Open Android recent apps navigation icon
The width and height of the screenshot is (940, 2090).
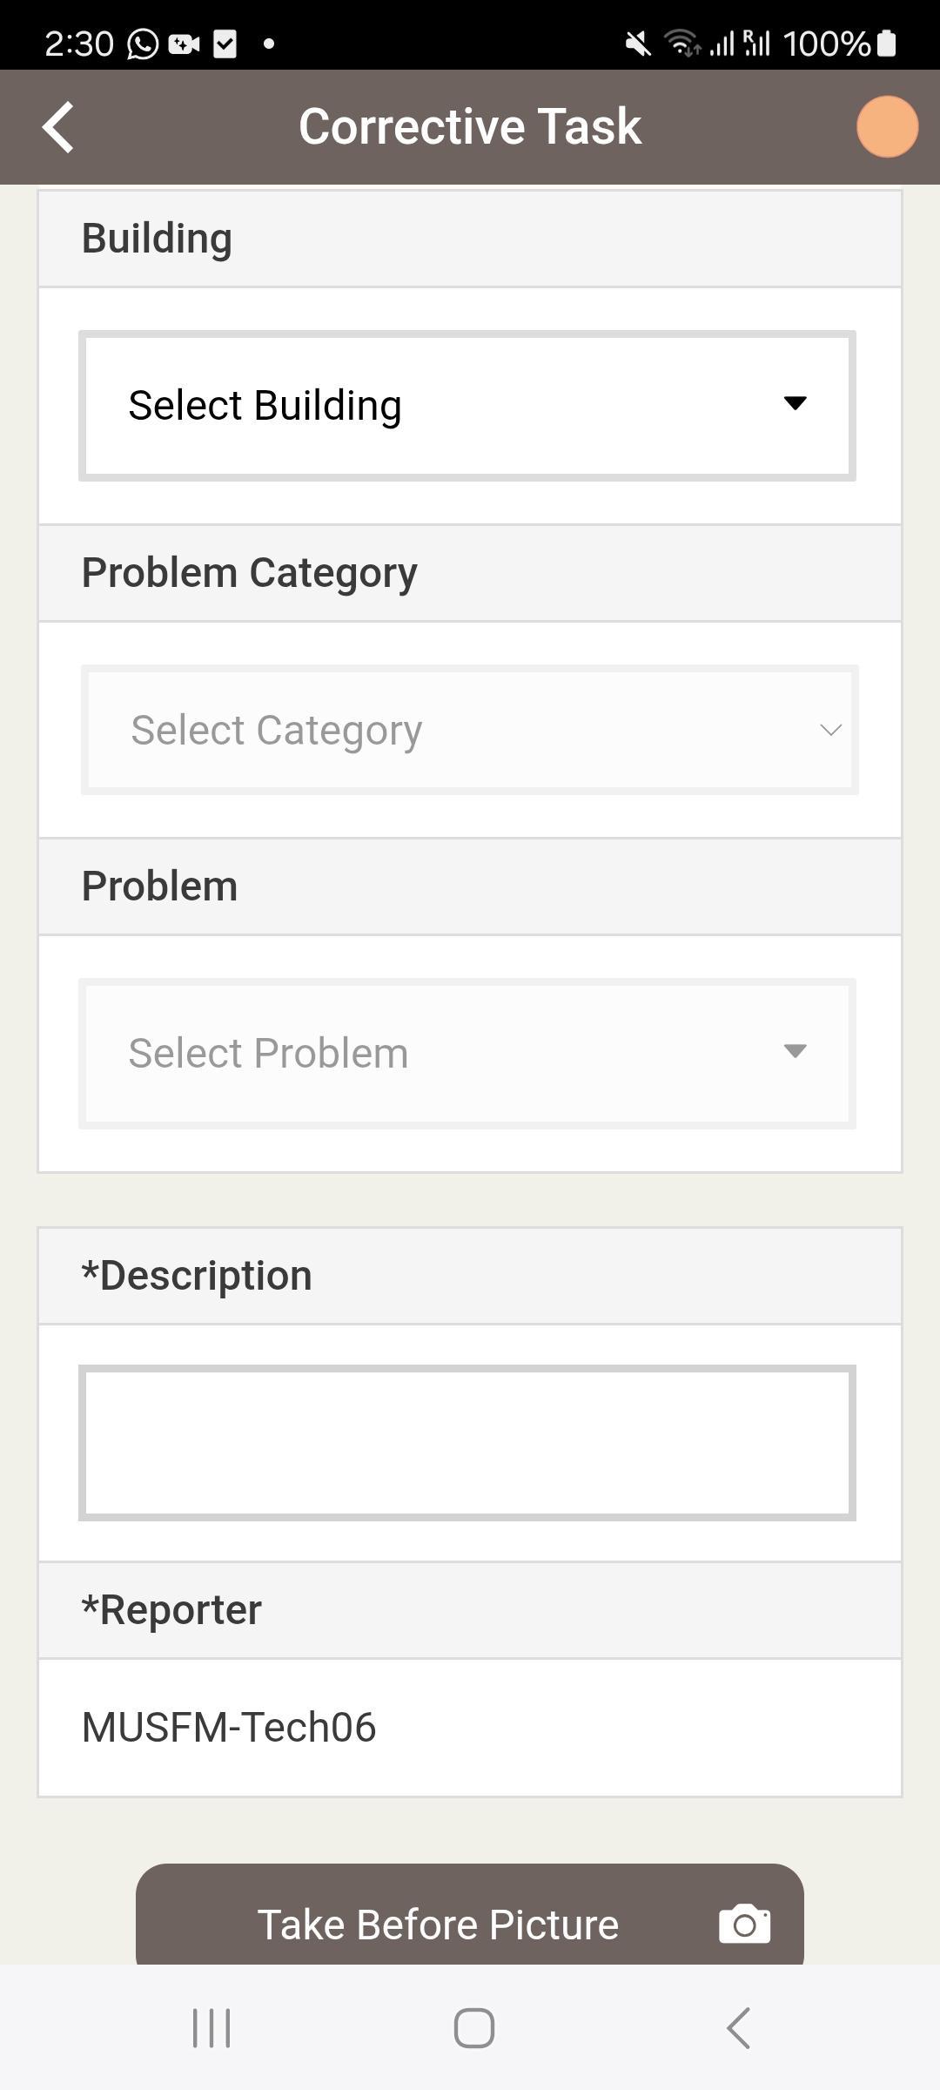pos(211,2028)
